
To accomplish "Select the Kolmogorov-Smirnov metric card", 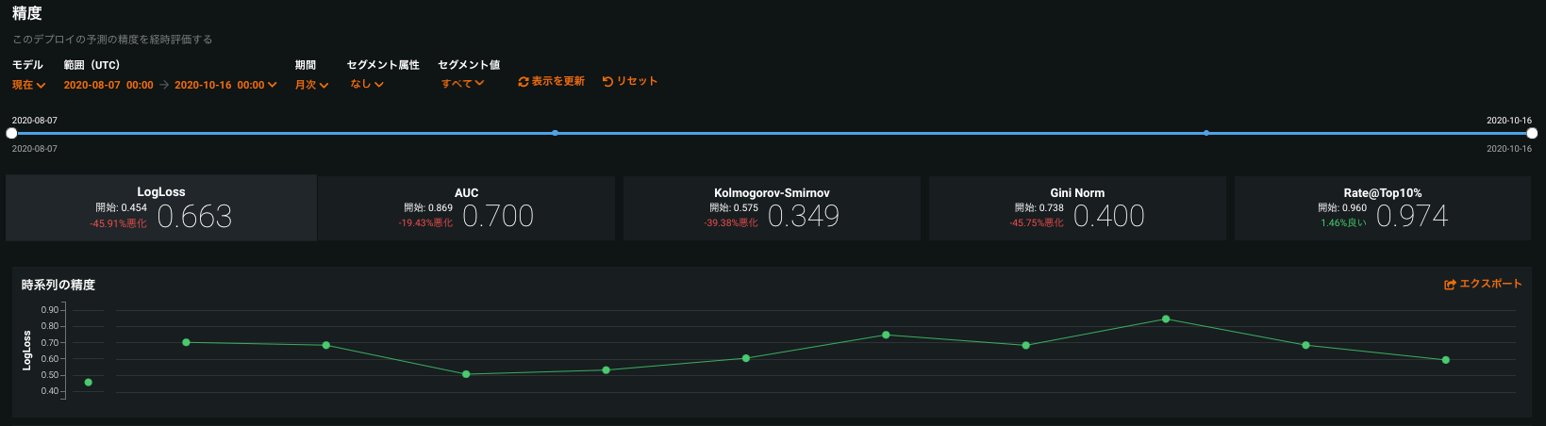I will click(772, 208).
